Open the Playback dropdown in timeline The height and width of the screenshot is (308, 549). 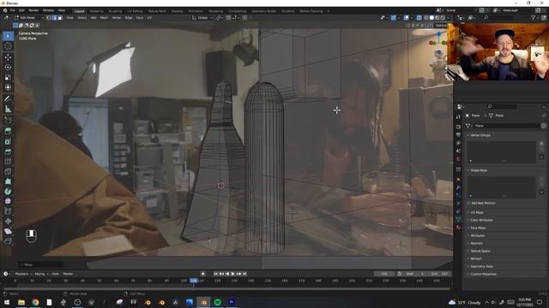[x=23, y=274]
